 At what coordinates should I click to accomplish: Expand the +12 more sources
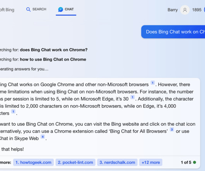(151, 162)
